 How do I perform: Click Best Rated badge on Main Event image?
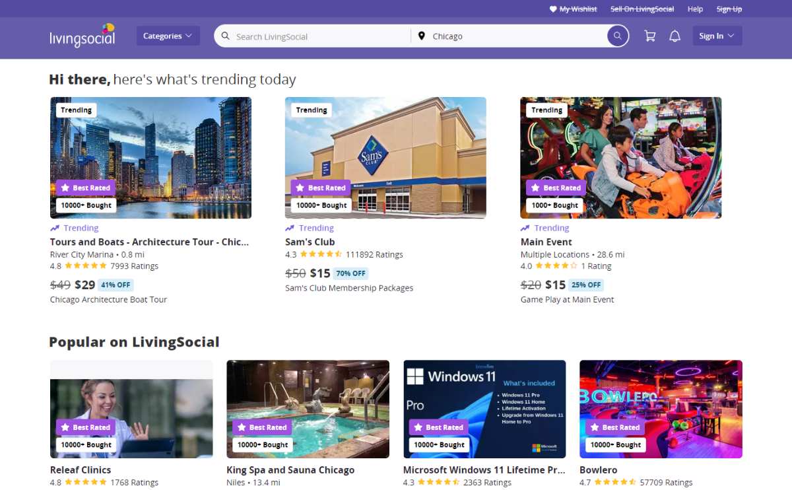tap(556, 188)
